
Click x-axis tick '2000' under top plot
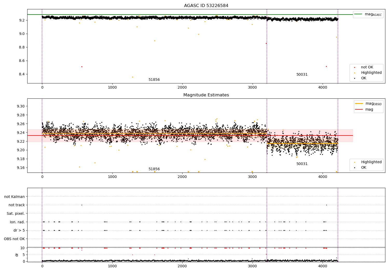coord(182,88)
